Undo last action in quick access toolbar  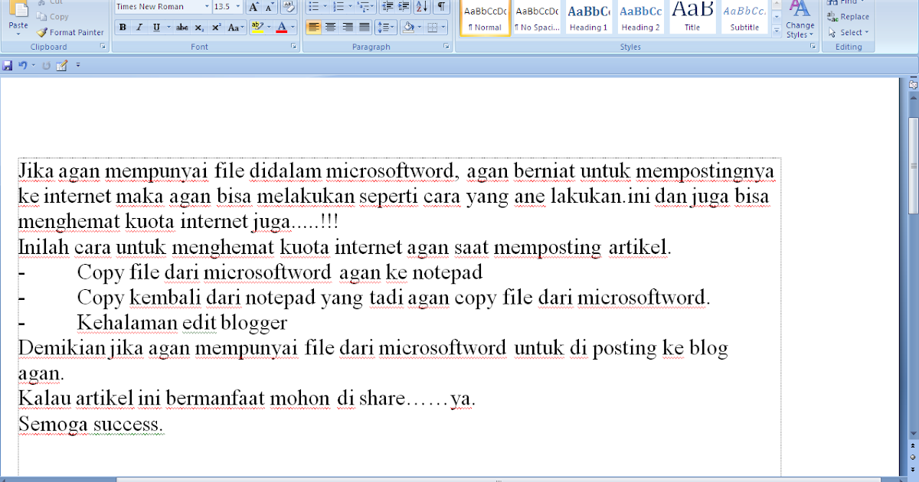point(22,66)
